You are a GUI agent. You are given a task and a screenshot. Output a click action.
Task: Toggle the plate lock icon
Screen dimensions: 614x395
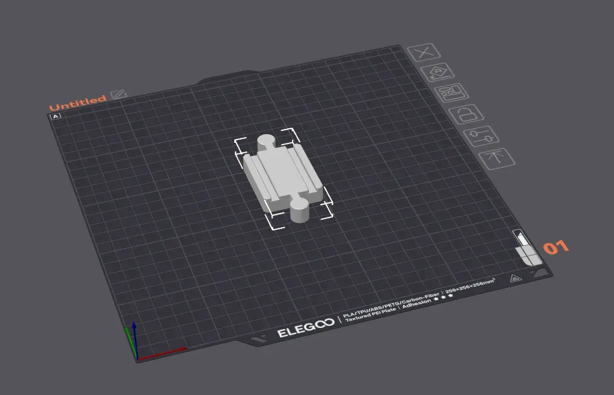(x=466, y=114)
